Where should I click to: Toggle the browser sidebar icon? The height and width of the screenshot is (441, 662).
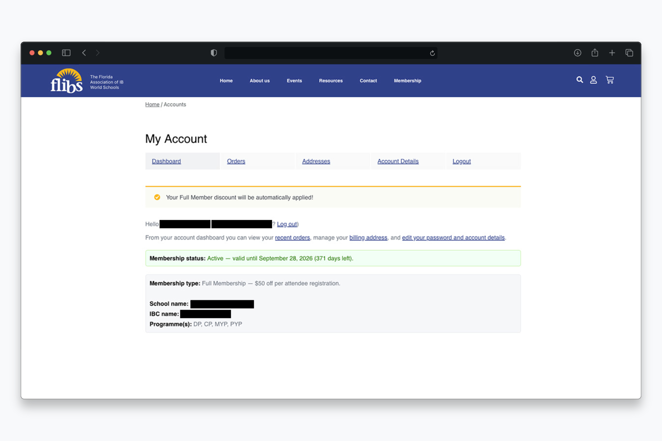(66, 53)
